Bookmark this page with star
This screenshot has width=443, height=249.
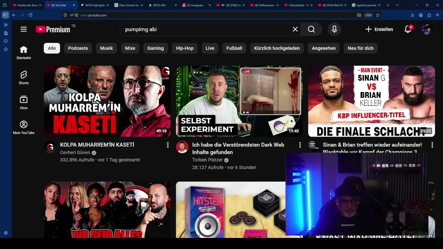click(x=378, y=15)
